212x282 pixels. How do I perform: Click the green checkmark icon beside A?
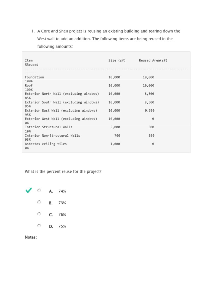[x=28, y=190]
